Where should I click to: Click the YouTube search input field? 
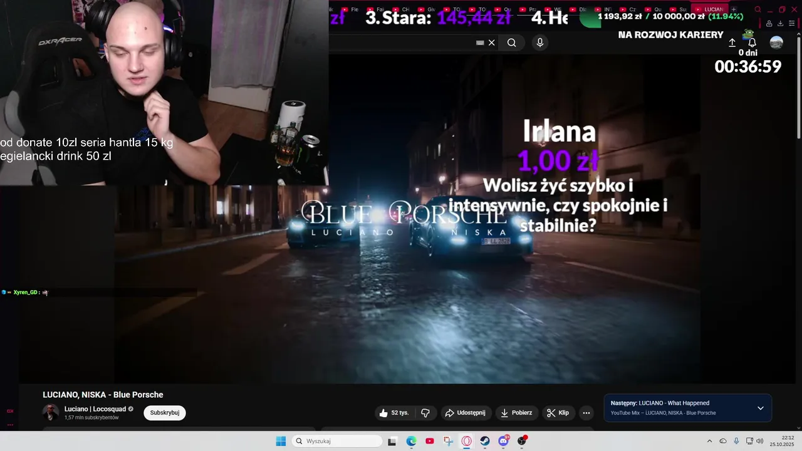[401, 43]
